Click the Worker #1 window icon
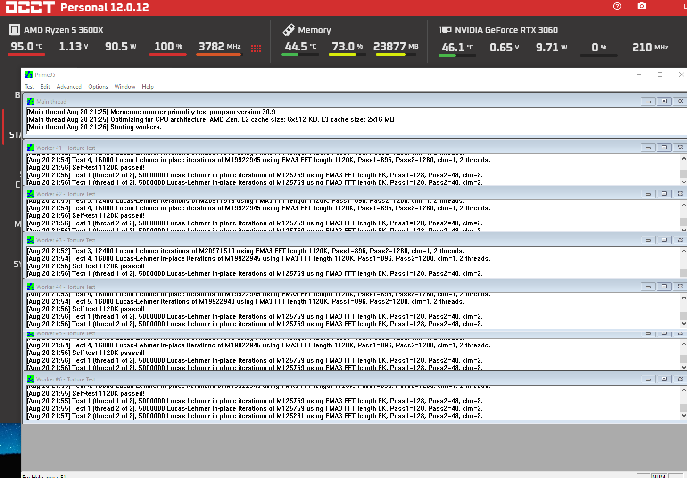This screenshot has height=478, width=687. click(31, 148)
